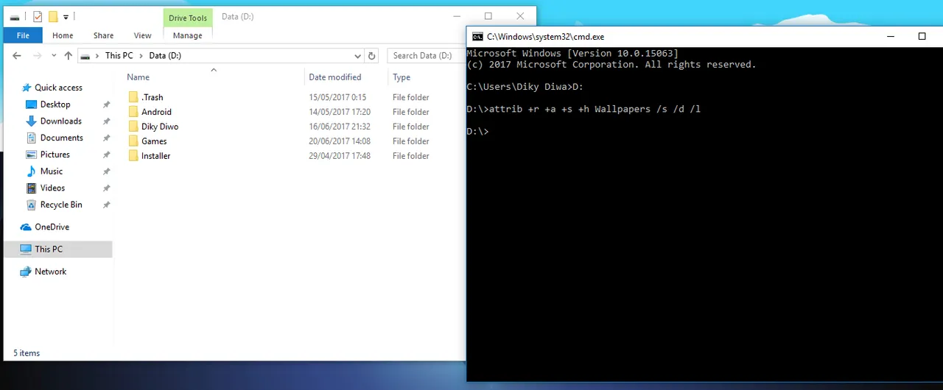The width and height of the screenshot is (943, 390).
Task: Click the Music note icon in sidebar
Action: (31, 171)
